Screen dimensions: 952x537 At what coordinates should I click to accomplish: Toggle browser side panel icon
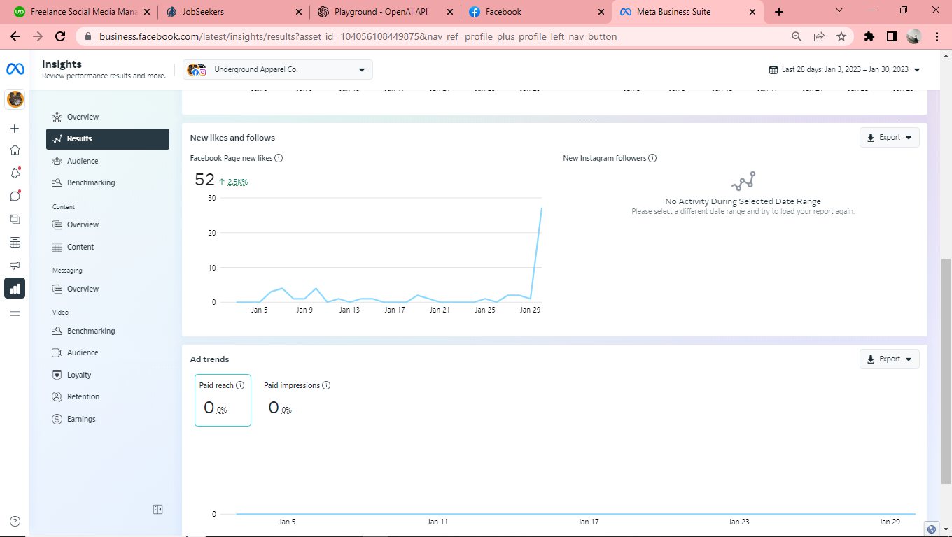coord(892,36)
